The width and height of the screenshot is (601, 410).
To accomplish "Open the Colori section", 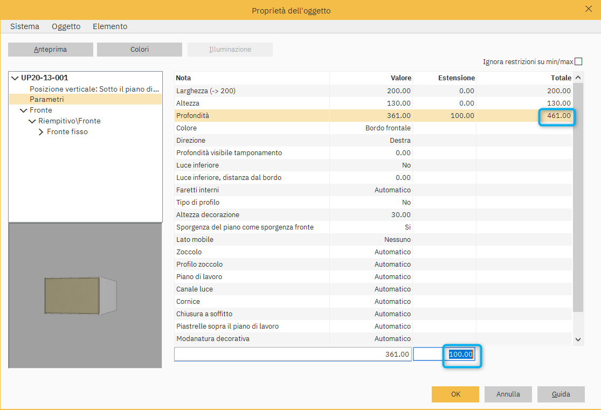I will tap(140, 50).
